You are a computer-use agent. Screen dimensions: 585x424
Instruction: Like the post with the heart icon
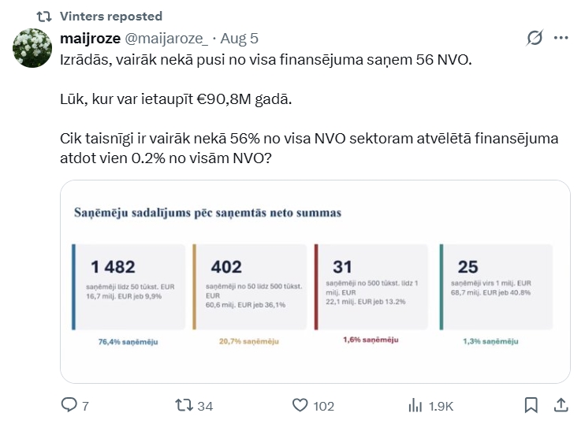coord(300,405)
